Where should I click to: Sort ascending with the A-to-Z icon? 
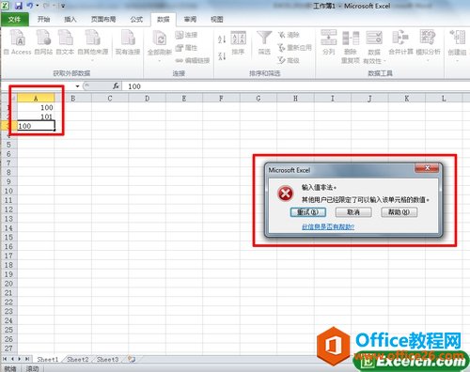(x=222, y=39)
